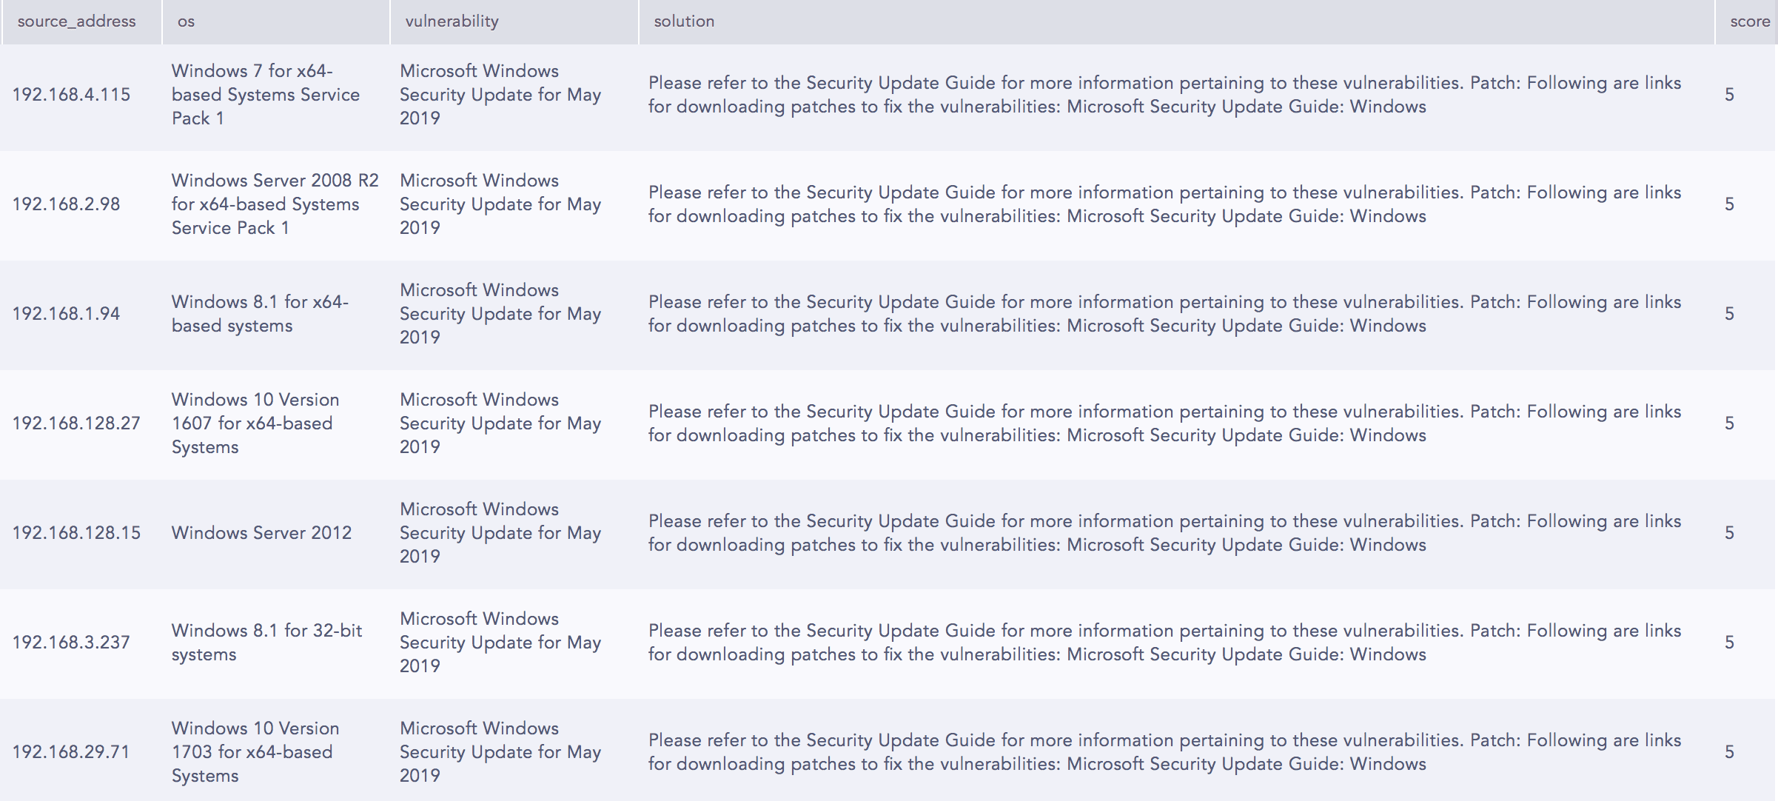Click Windows Server 2008 R2 os entry
Screen dimensions: 1778x801
(x=275, y=204)
